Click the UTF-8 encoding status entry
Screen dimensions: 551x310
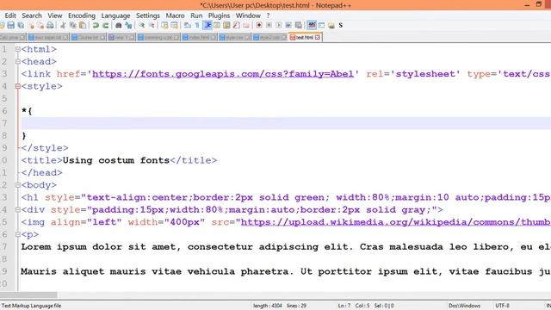pos(502,306)
